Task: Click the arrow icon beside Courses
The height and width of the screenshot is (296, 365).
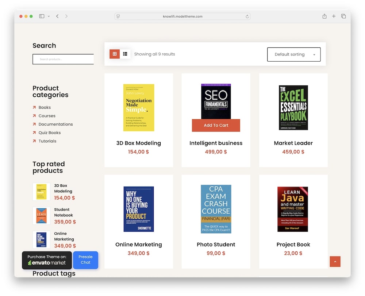Action: [34, 116]
